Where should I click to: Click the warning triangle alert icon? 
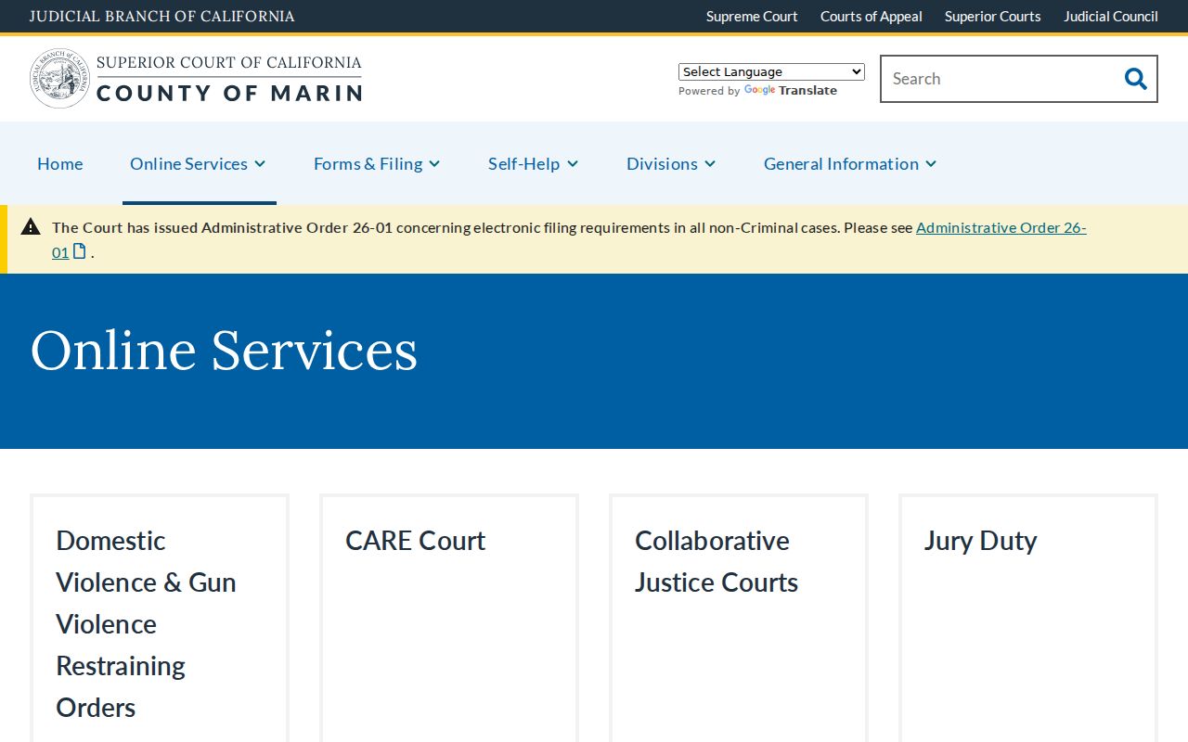pos(31,226)
